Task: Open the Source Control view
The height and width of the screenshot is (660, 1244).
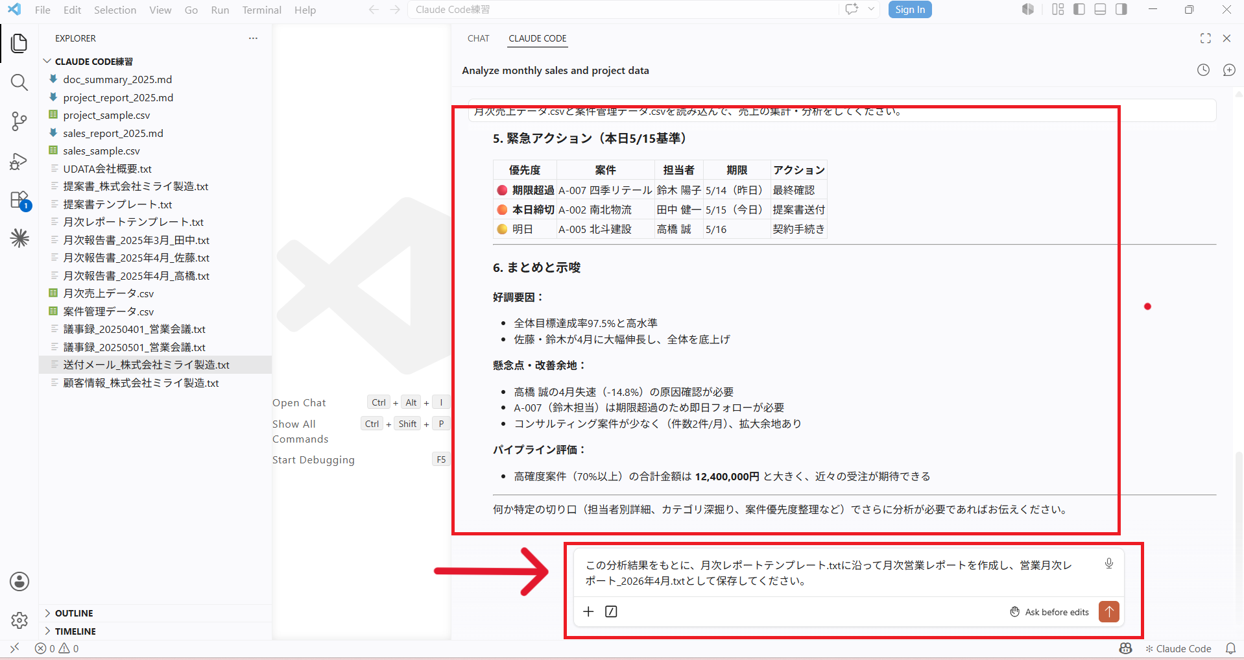Action: click(x=19, y=121)
